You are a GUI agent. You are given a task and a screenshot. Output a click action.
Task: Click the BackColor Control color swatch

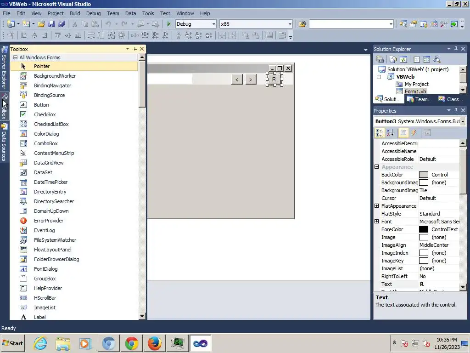pos(423,175)
